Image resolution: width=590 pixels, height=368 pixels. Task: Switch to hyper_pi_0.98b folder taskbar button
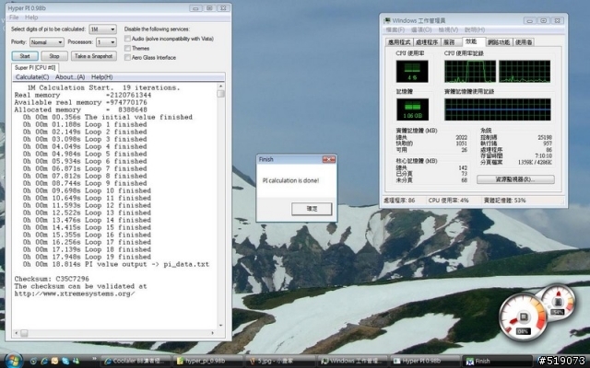click(x=209, y=362)
